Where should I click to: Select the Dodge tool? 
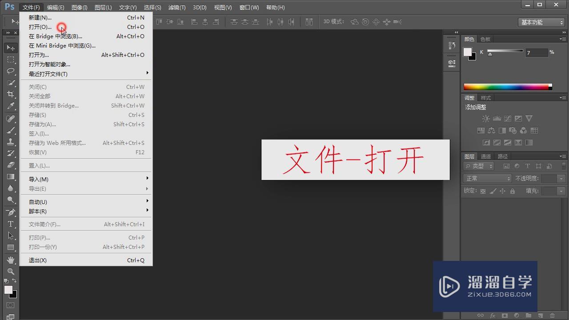pos(11,200)
